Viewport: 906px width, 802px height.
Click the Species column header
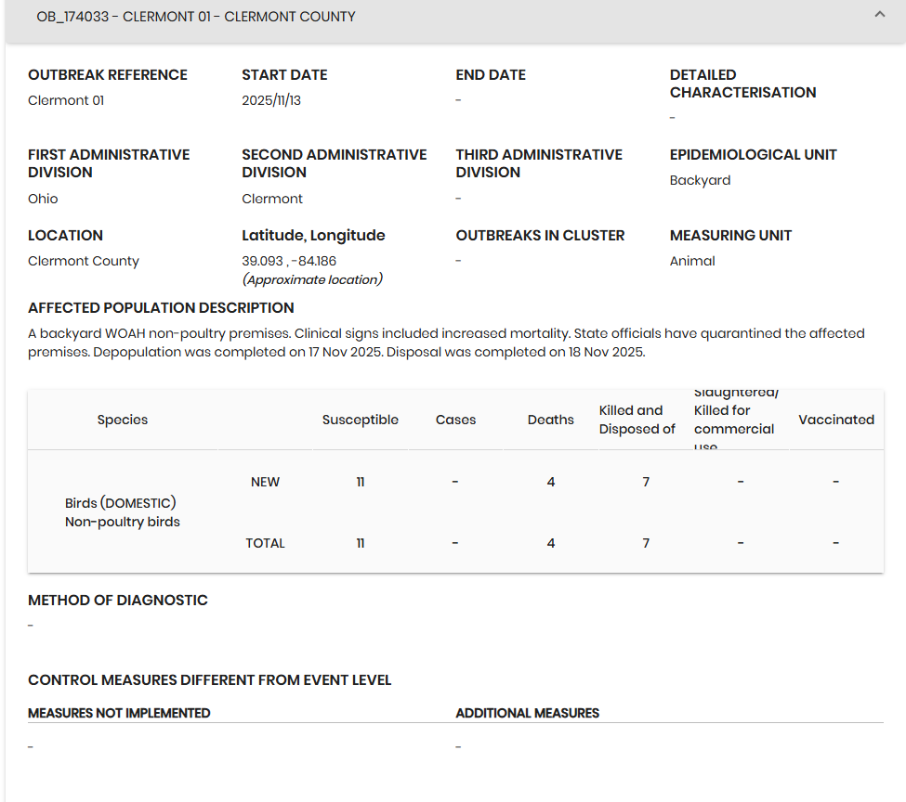(x=123, y=420)
